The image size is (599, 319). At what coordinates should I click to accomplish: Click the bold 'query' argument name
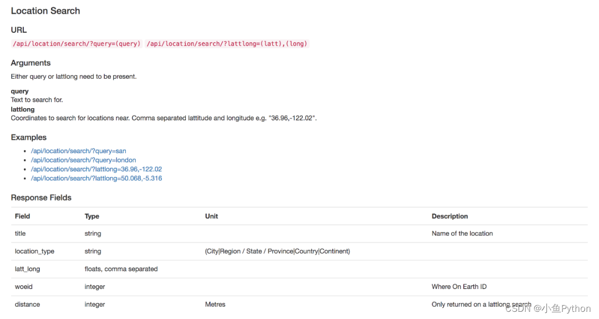19,92
